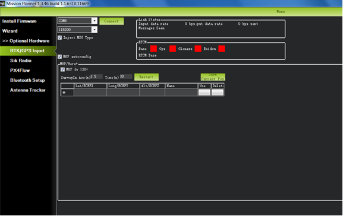Click the empty Alt/ECEFZ table cell

tap(152, 93)
